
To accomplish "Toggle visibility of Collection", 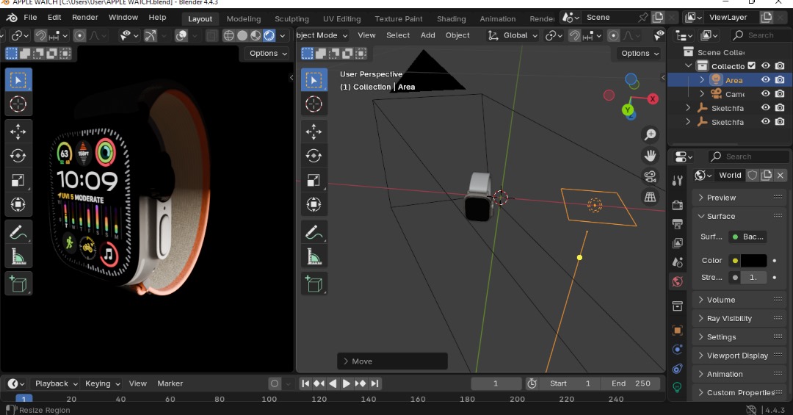I will pos(766,66).
